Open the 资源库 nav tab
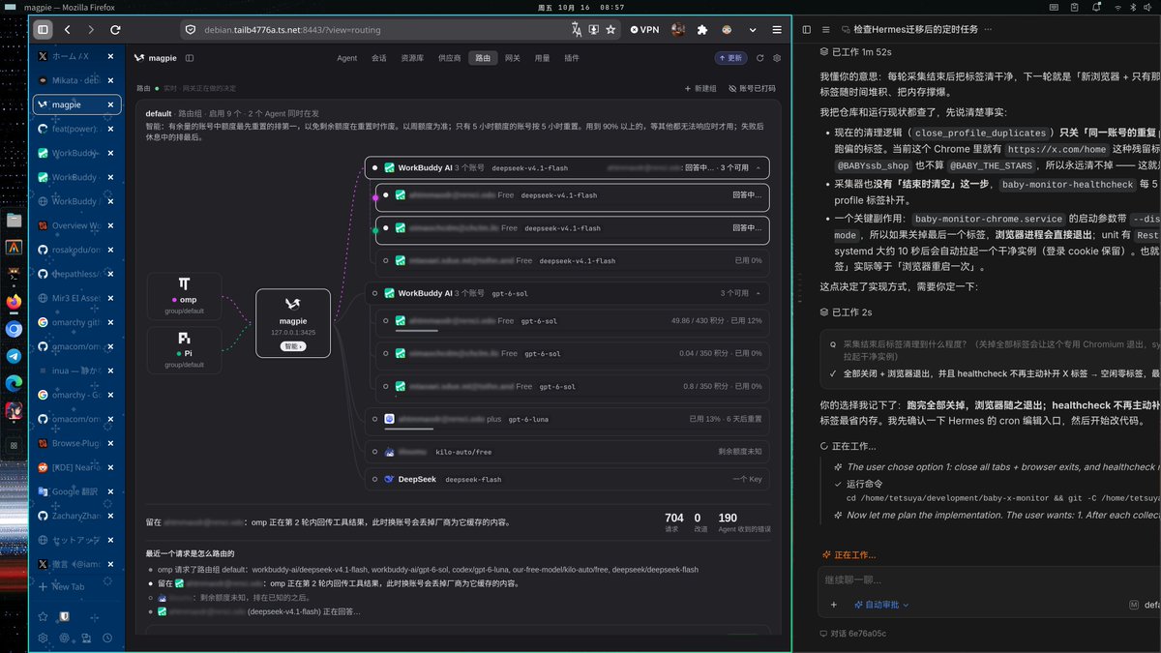This screenshot has height=653, width=1161. (x=412, y=58)
